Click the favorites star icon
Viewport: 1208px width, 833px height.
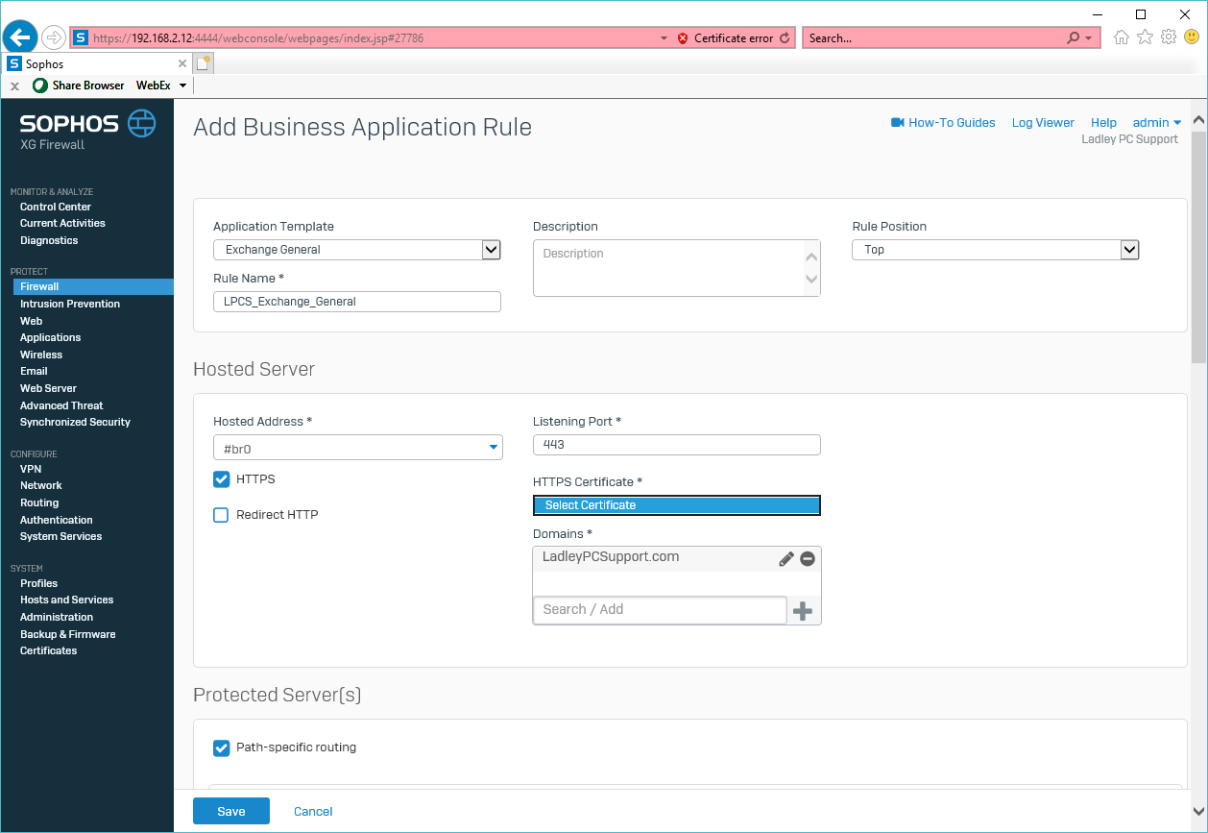pos(1145,37)
